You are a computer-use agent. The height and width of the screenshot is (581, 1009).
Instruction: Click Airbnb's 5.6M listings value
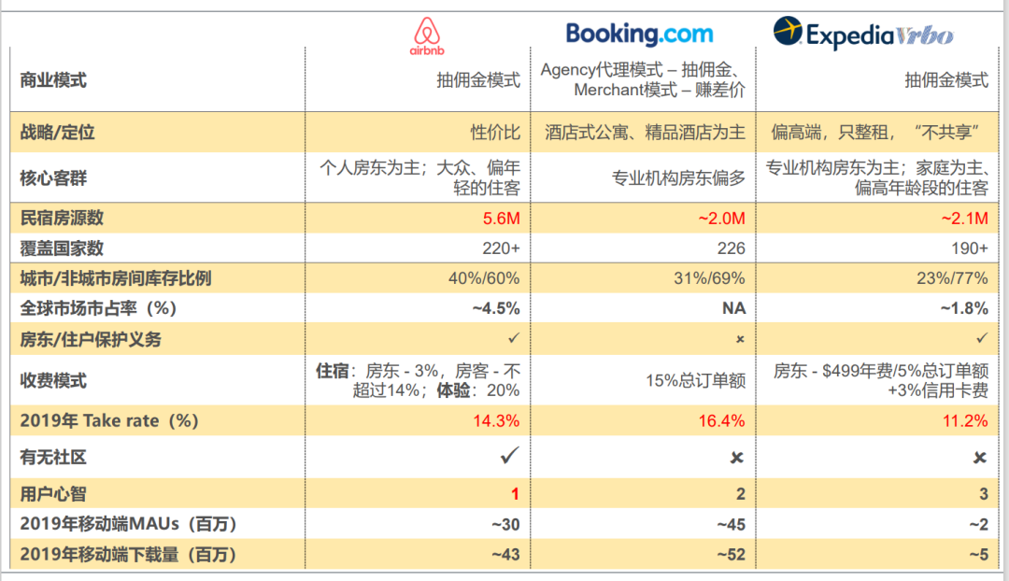(x=502, y=219)
